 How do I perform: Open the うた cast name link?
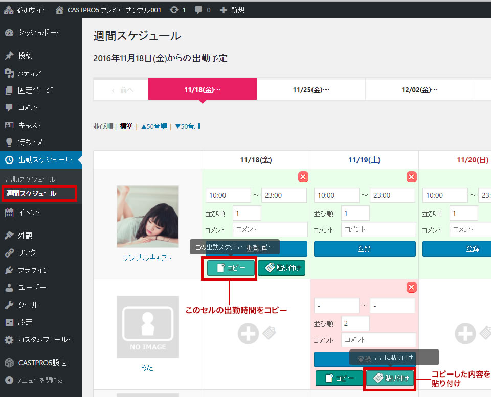[x=147, y=368]
